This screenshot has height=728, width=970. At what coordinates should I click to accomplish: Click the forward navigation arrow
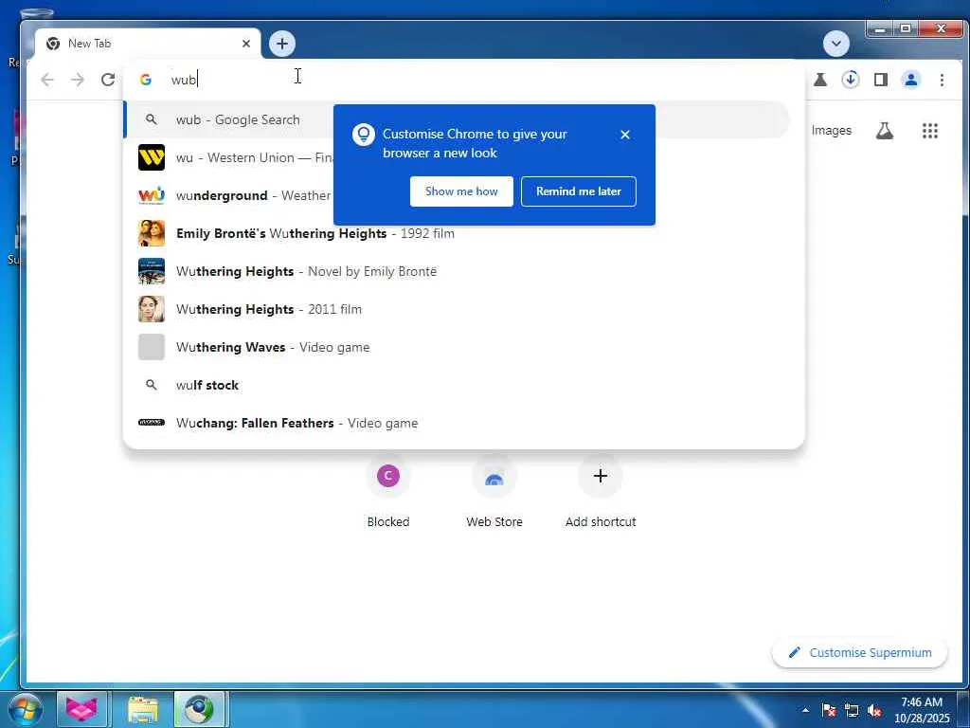pos(78,80)
